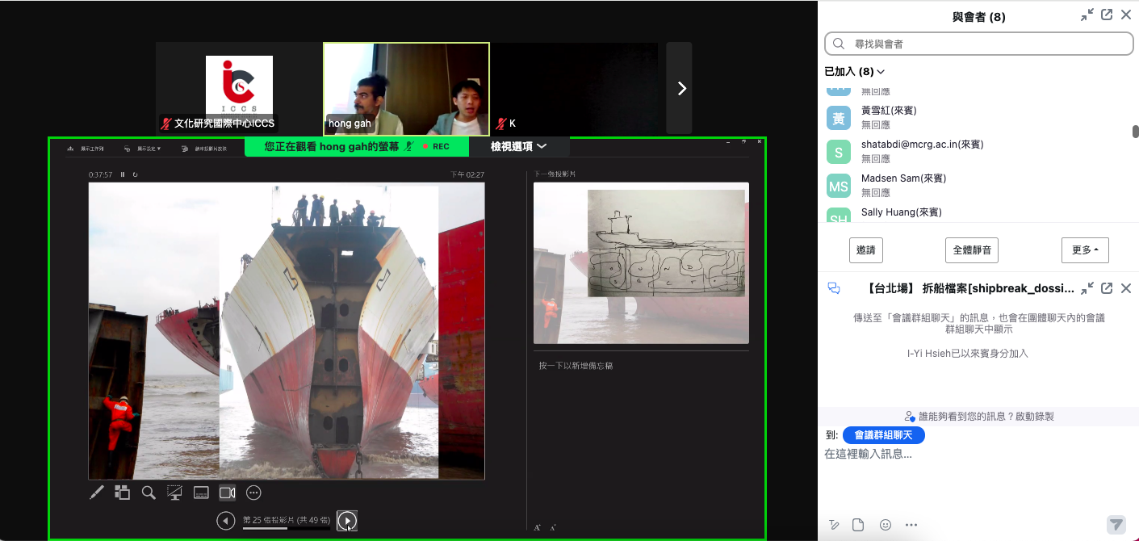Screen dimensions: 1139x541
Task: Toggle subtitles in presenter view
Action: tap(201, 493)
